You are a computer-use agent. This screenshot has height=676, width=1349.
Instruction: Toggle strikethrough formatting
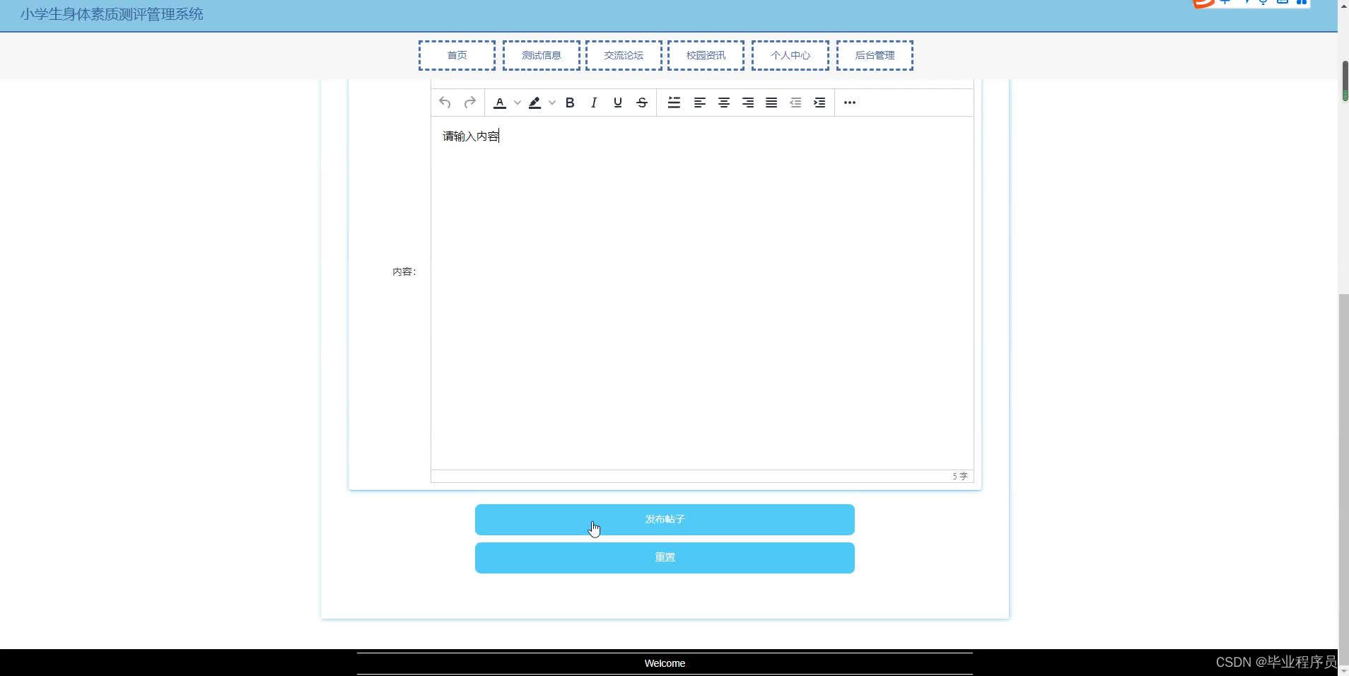[642, 103]
